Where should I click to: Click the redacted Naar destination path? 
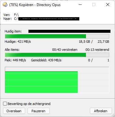[49, 19]
